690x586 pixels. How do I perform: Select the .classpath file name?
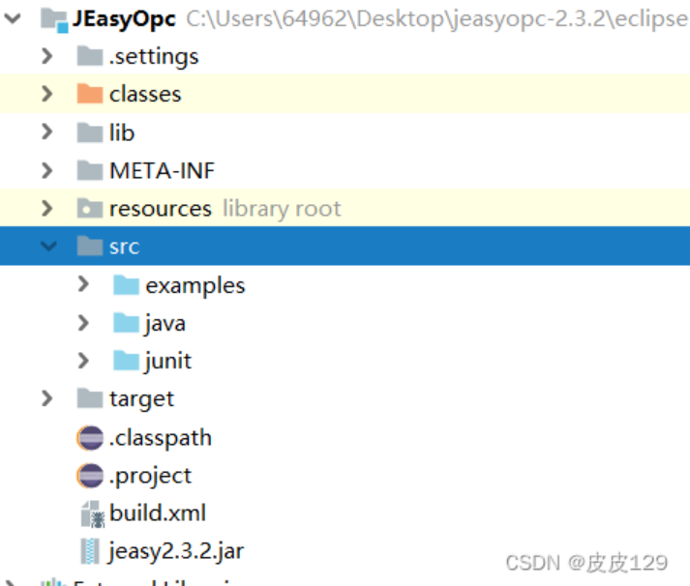[x=161, y=439]
